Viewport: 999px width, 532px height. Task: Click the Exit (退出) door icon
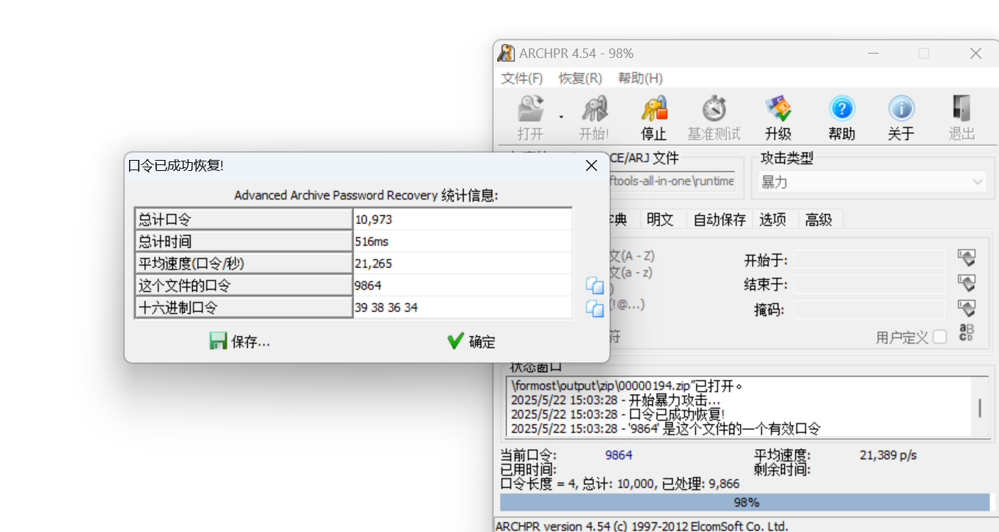(x=962, y=109)
